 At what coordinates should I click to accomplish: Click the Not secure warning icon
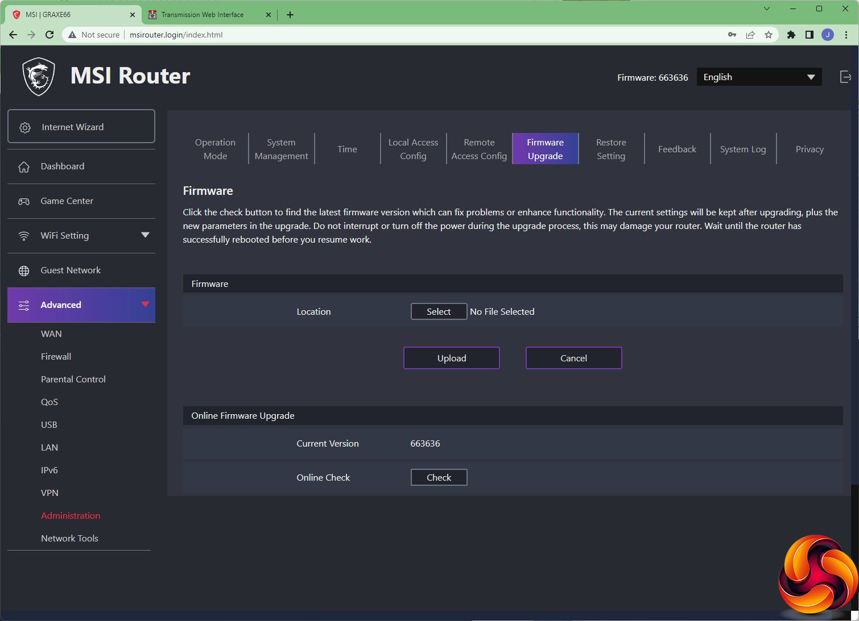pyautogui.click(x=72, y=35)
